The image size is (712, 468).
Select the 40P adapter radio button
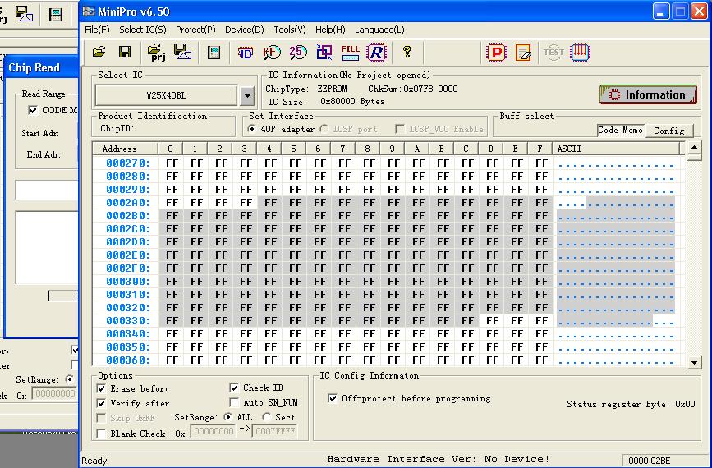point(251,129)
